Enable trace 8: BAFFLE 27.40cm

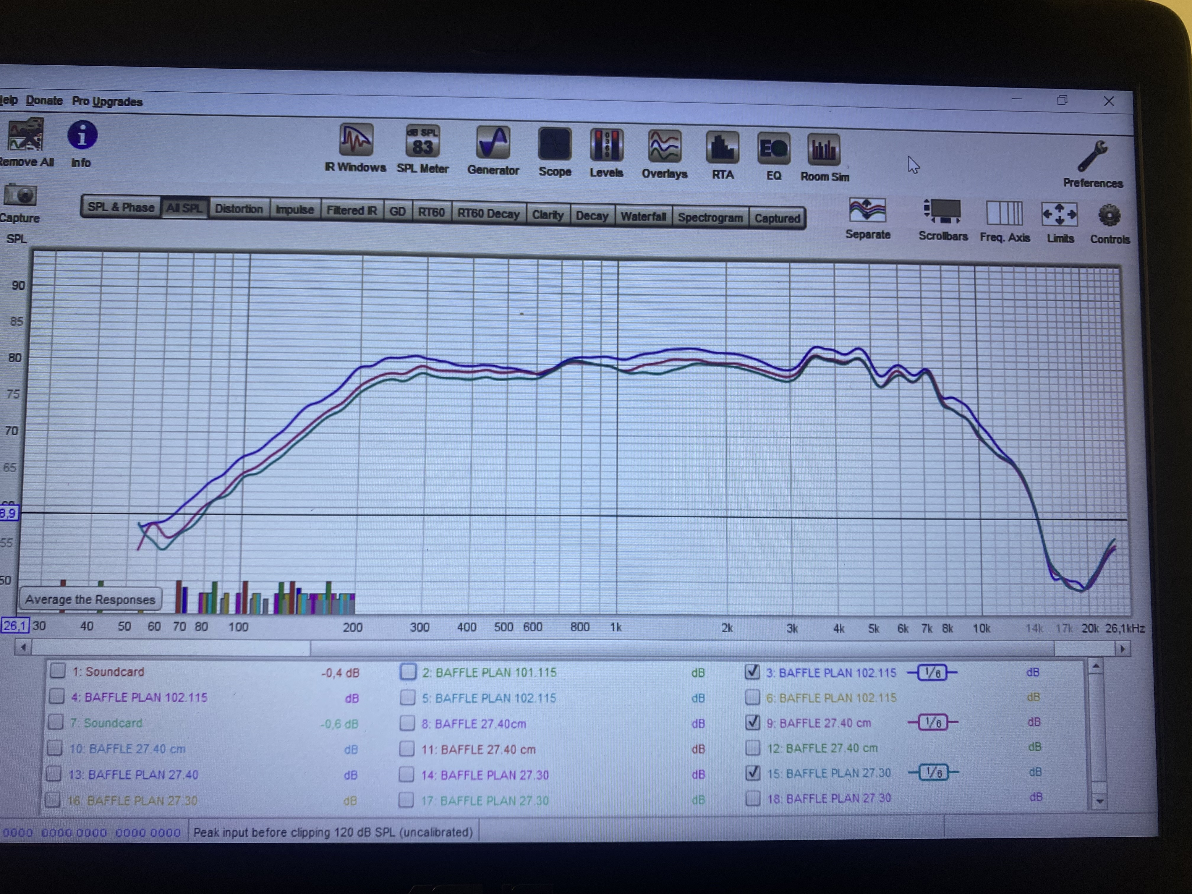click(407, 723)
